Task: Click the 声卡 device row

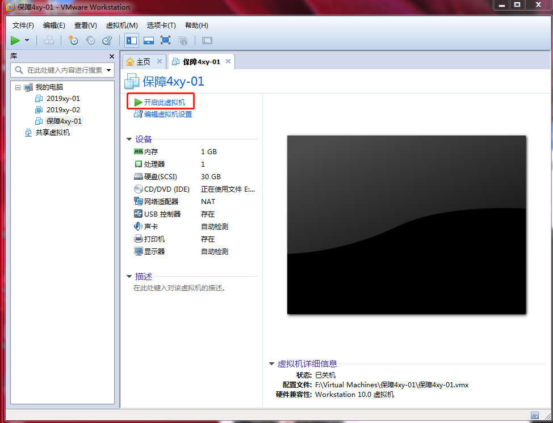Action: pos(195,227)
